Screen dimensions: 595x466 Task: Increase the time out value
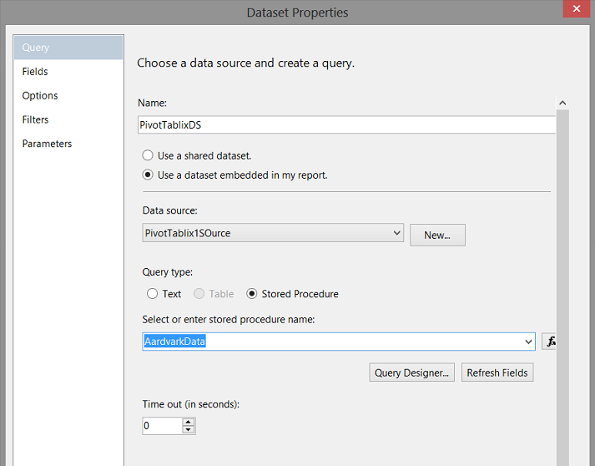(x=189, y=422)
